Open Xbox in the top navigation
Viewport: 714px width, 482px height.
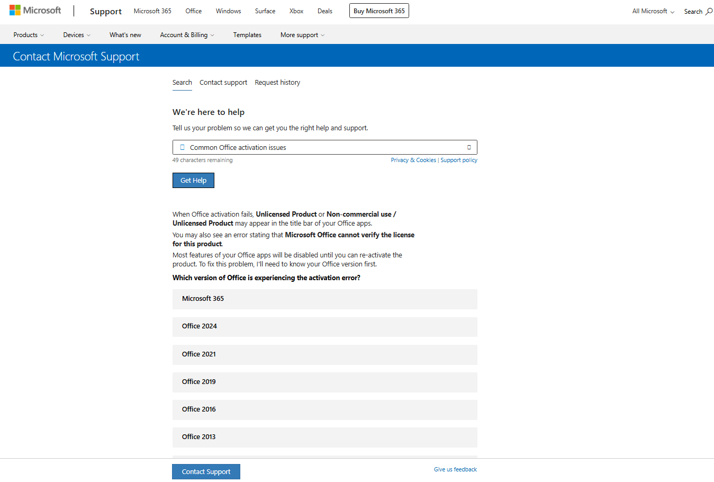tap(296, 11)
